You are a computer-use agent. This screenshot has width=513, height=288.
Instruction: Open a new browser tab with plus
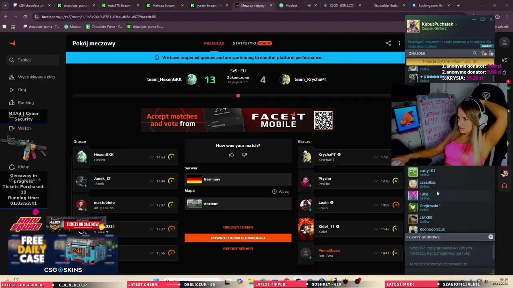(458, 6)
